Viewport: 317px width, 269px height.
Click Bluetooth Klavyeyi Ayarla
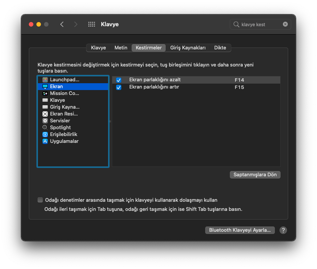pyautogui.click(x=240, y=230)
